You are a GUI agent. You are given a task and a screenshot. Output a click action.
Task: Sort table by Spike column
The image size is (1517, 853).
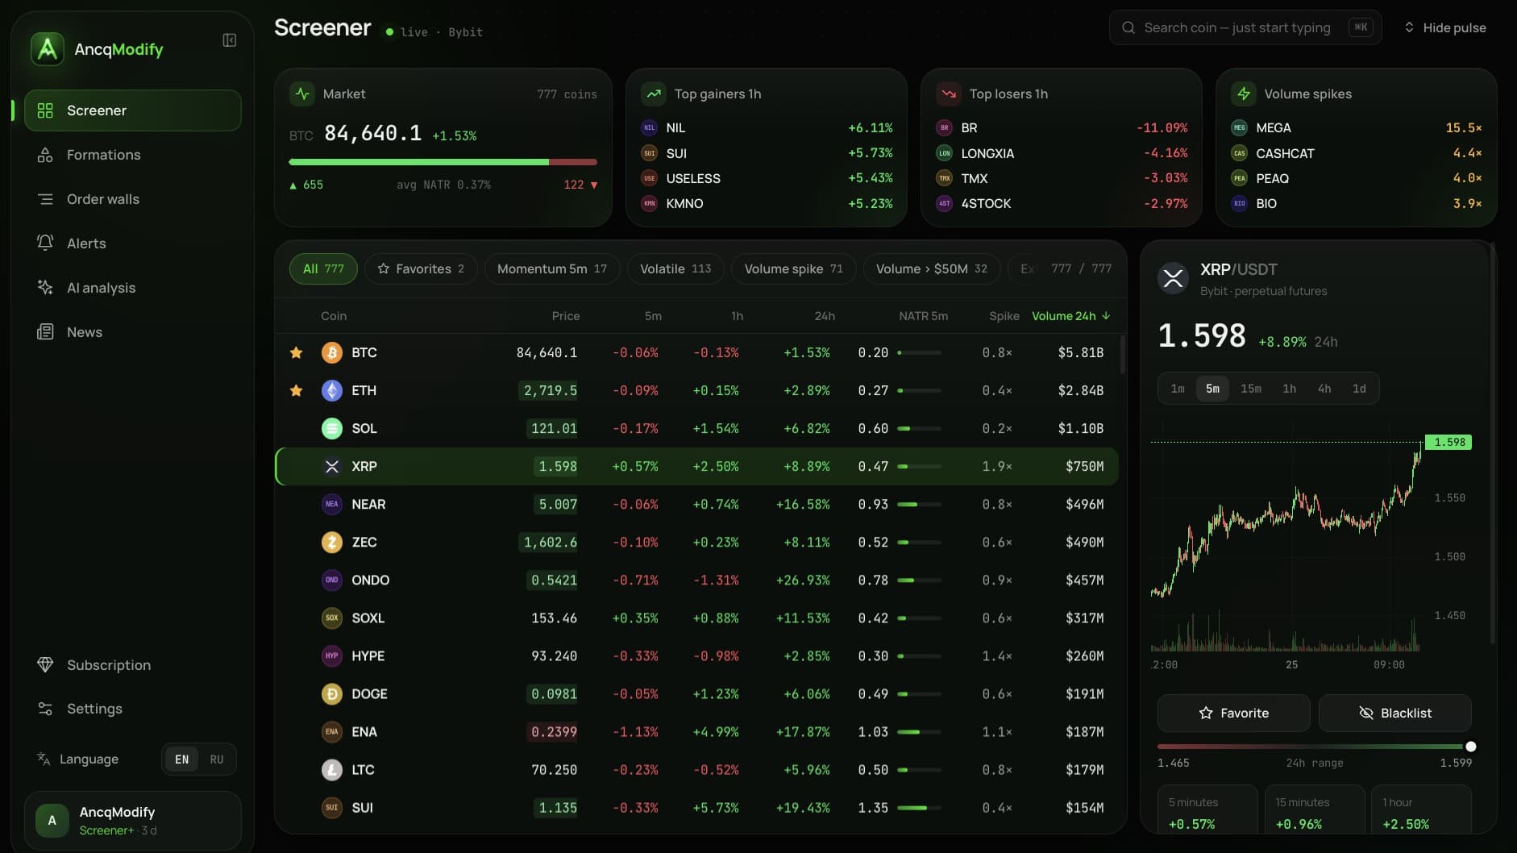tap(1004, 316)
